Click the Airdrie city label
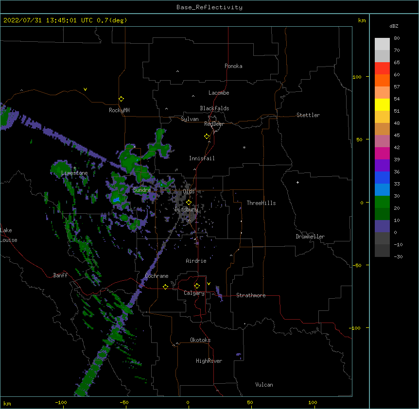This screenshot has width=419, height=409. pyautogui.click(x=196, y=261)
